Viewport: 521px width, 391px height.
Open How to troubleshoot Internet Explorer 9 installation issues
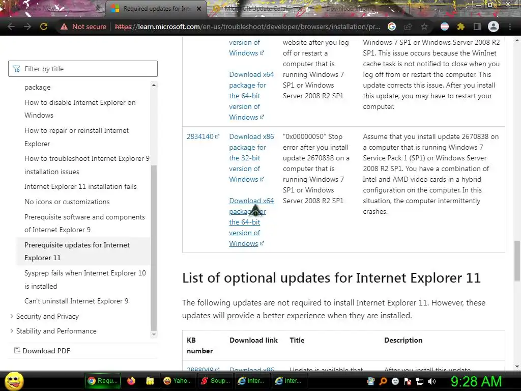pos(86,165)
